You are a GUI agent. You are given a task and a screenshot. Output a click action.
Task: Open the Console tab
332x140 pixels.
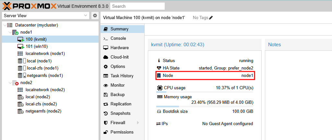point(122,38)
